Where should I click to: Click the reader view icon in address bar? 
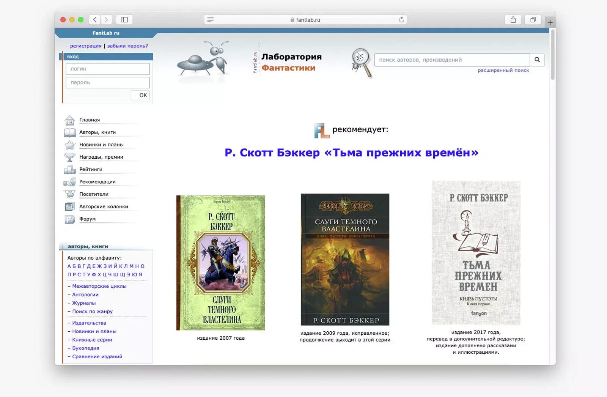pos(211,20)
